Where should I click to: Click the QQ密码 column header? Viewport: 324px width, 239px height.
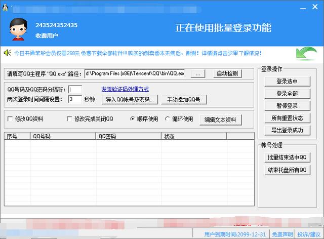point(128,136)
